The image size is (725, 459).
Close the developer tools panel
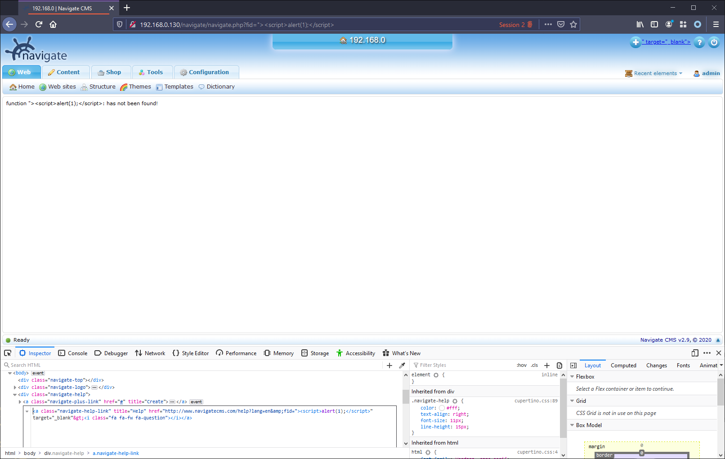[x=719, y=353]
